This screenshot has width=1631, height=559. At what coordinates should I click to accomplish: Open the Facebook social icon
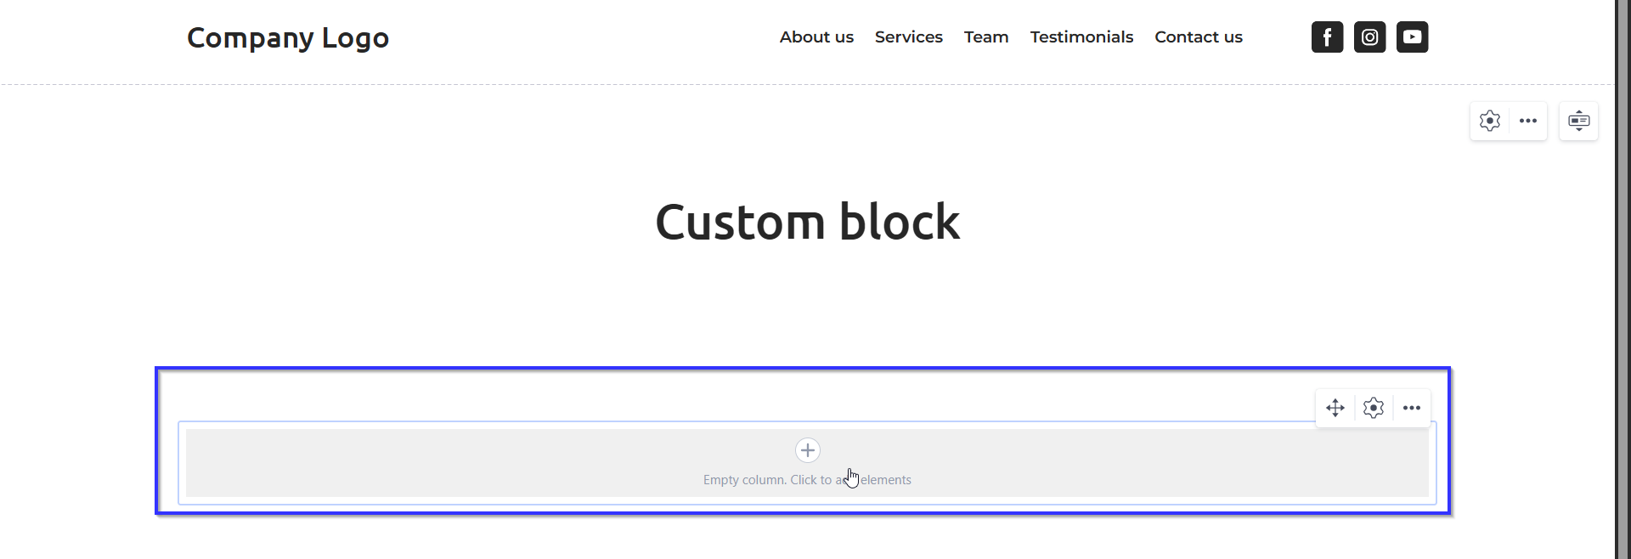tap(1327, 37)
